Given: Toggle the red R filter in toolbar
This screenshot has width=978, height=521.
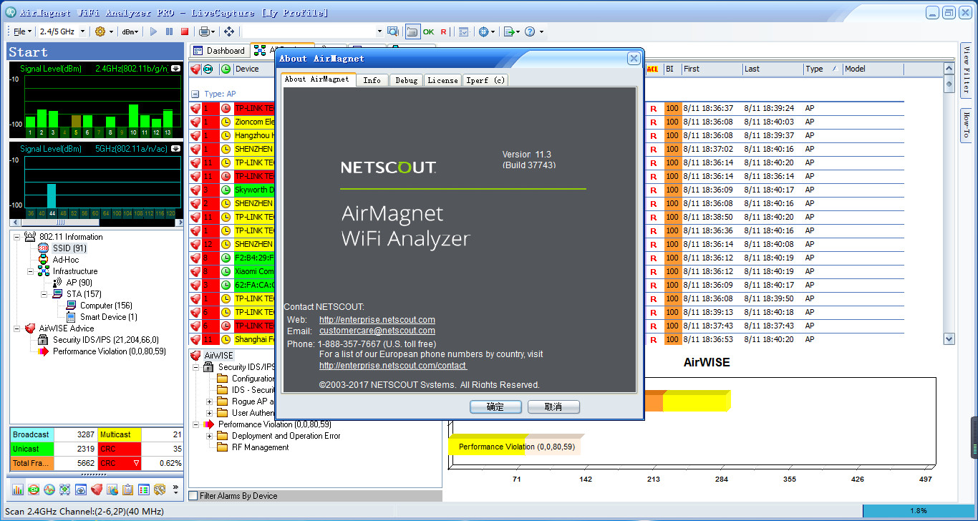Looking at the screenshot, I should [x=443, y=31].
